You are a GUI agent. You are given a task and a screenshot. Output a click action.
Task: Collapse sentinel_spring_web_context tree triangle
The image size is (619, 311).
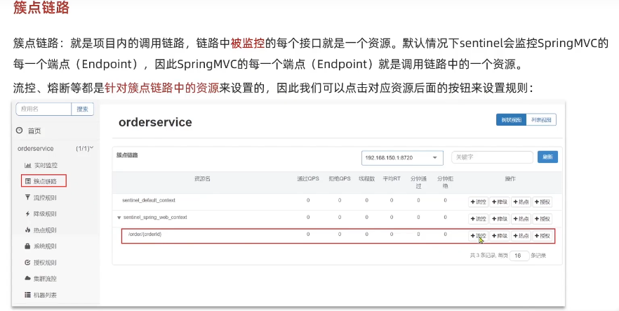coord(119,218)
